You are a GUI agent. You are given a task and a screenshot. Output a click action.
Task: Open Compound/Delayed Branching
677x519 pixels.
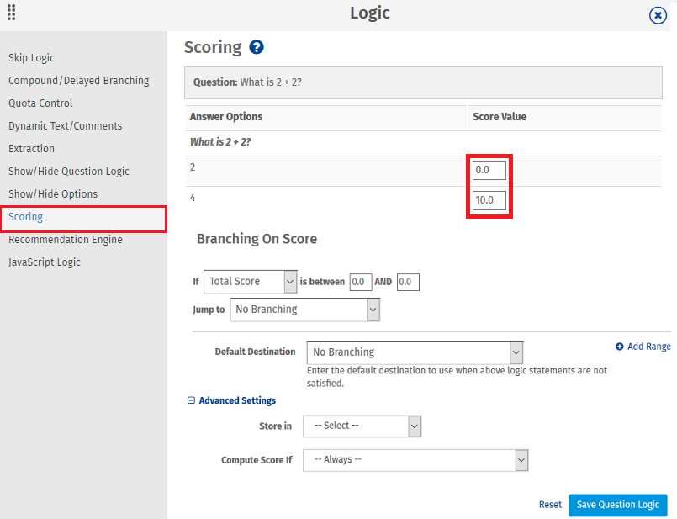coord(79,80)
